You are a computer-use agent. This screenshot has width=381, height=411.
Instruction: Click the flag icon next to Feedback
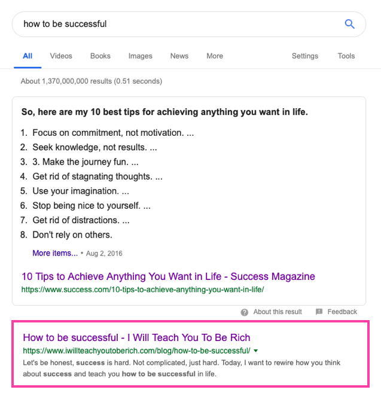(x=319, y=312)
